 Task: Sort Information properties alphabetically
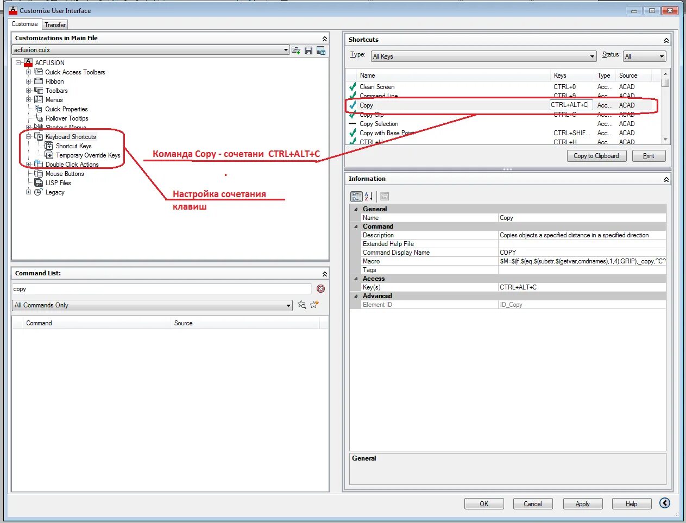click(368, 197)
